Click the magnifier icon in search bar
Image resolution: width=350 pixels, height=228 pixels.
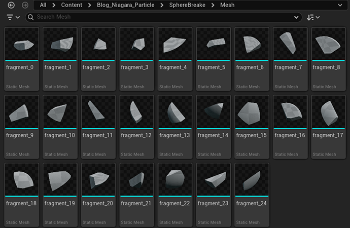30,17
